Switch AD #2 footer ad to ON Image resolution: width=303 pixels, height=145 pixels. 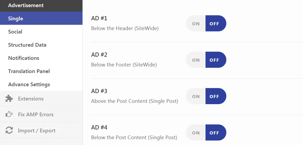pos(196,60)
